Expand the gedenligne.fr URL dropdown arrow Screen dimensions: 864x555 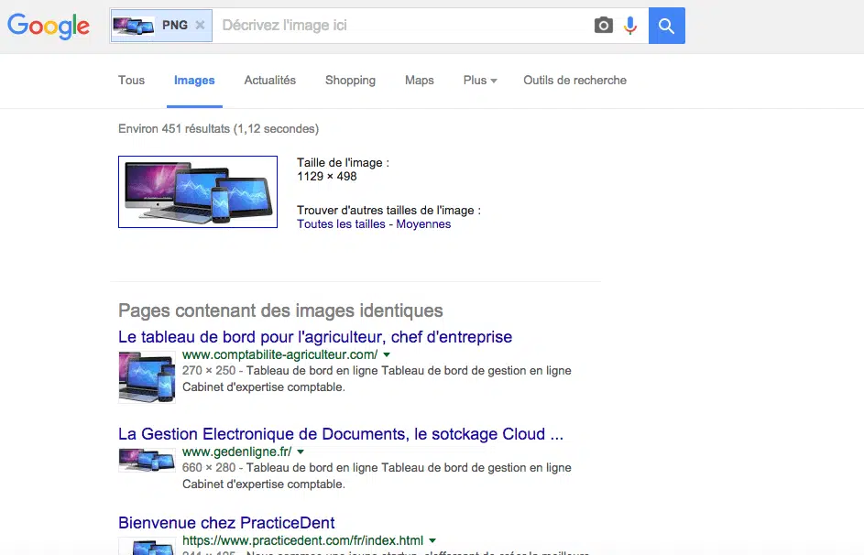[x=301, y=452]
